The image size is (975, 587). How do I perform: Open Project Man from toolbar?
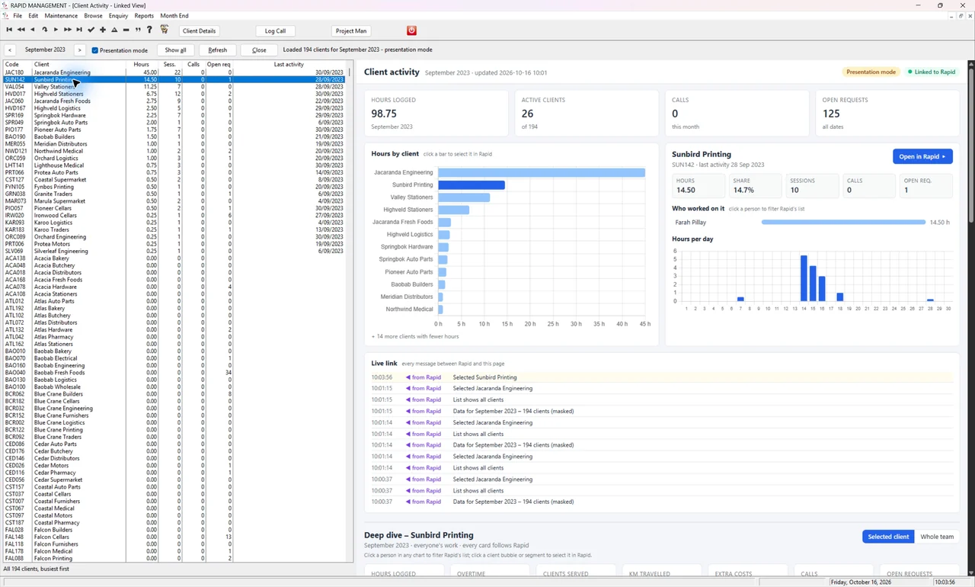351,30
